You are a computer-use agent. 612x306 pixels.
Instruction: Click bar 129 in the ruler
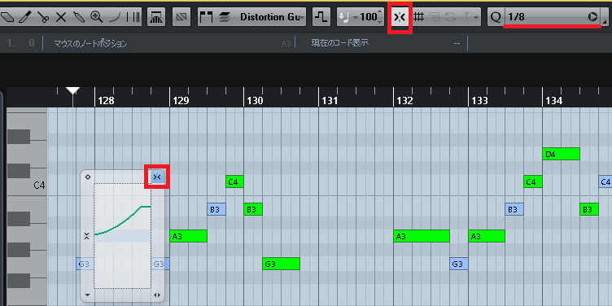(x=181, y=101)
